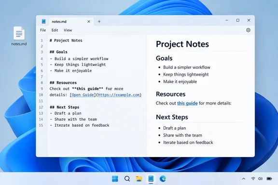The height and width of the screenshot is (185, 278).
Task: Add a new tab with plus button
Action: tap(99, 21)
